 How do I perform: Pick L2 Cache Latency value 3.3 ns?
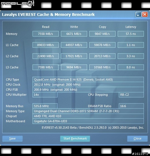(131, 56)
